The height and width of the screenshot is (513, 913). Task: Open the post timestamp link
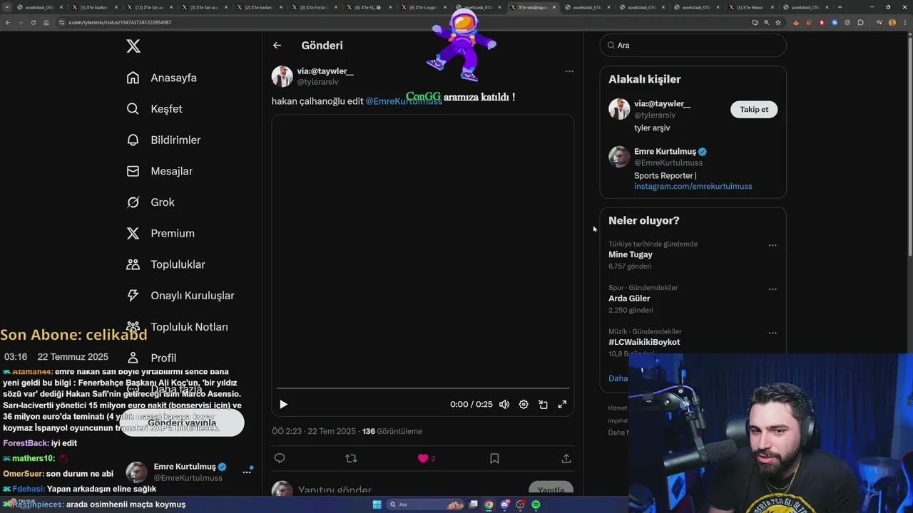(x=314, y=431)
